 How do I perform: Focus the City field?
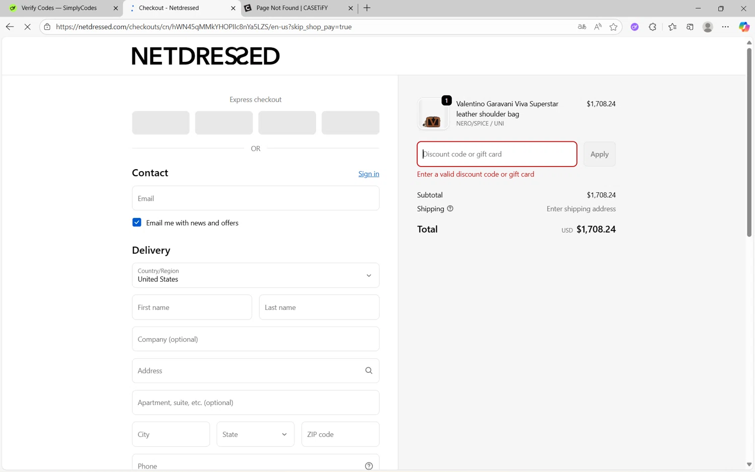tap(171, 434)
